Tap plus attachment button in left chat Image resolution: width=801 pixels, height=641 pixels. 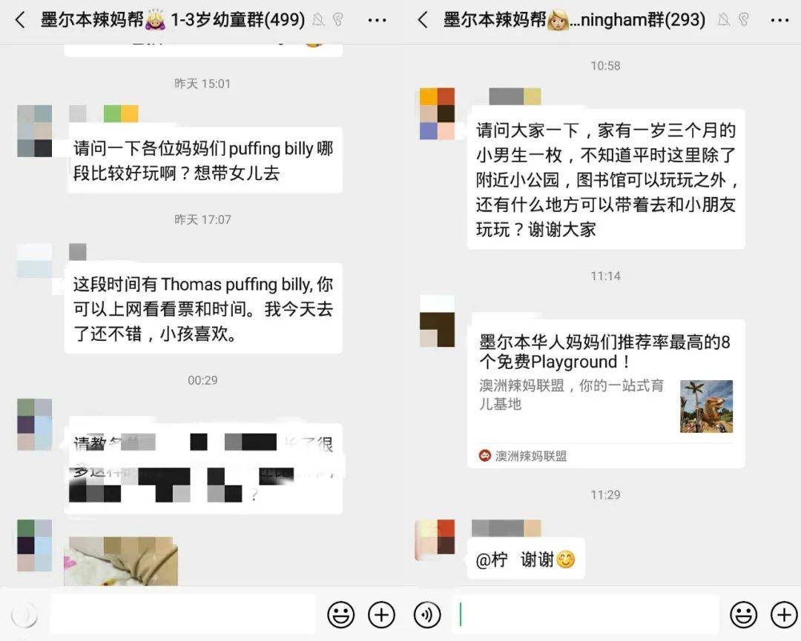382,614
